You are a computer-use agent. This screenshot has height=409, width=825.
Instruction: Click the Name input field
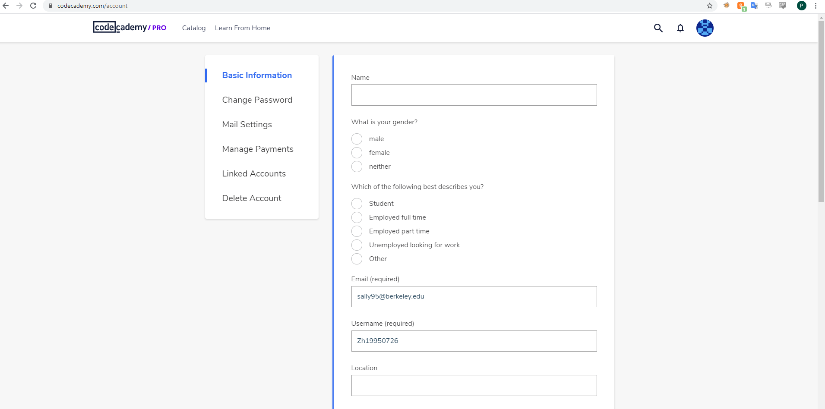pos(474,95)
